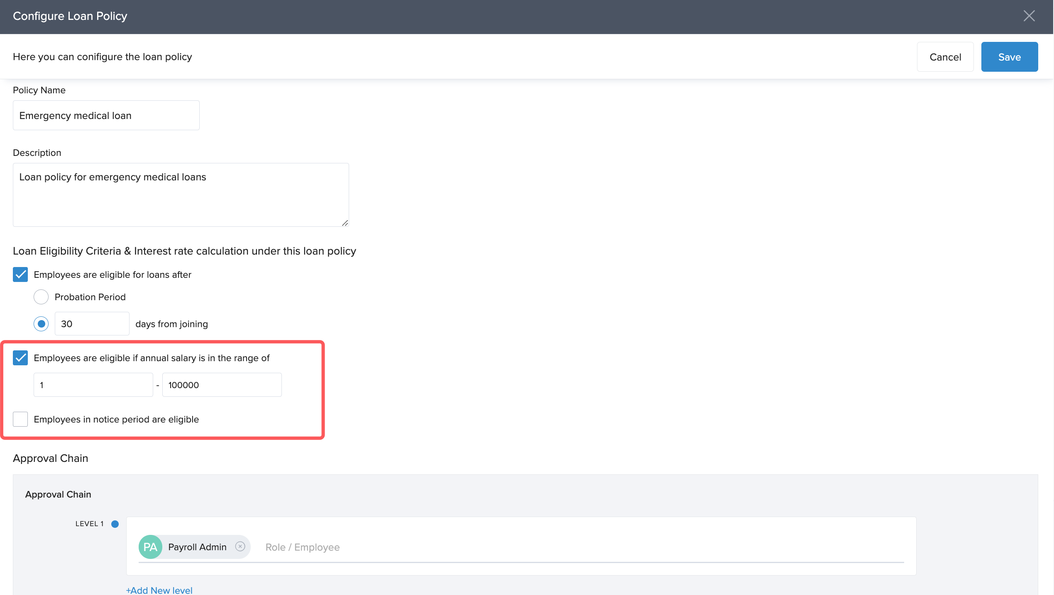Edit the days from joining value field
Screen dimensions: 1054x595
point(92,324)
